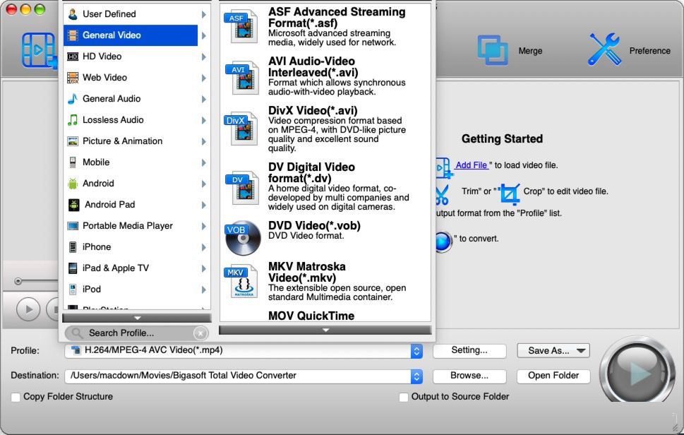Expand the iPod submenu arrow

point(204,290)
